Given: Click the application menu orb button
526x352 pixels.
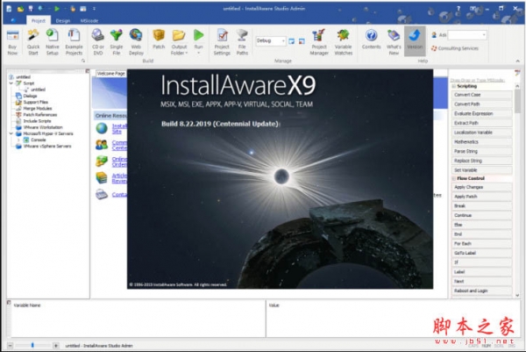Looking at the screenshot, I should tap(13, 20).
